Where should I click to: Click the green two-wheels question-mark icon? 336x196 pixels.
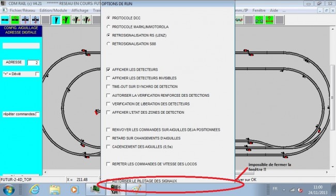coord(259,20)
